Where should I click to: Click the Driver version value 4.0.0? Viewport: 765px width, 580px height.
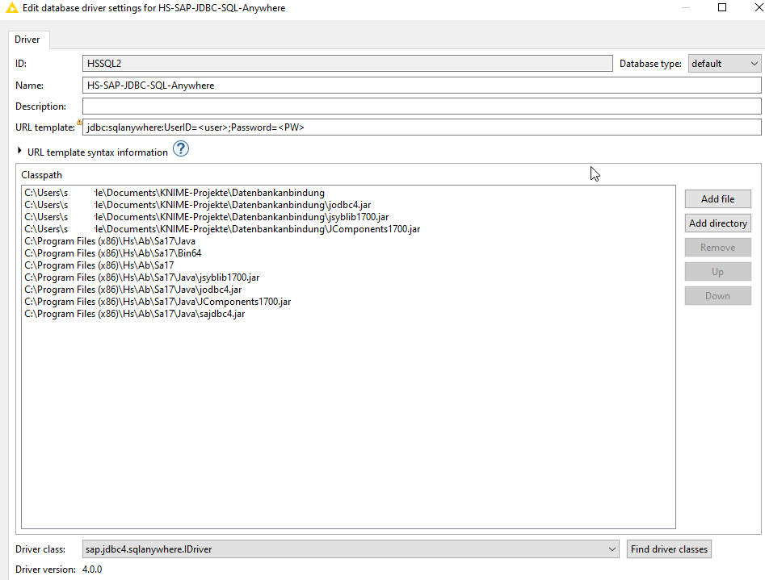[x=92, y=570]
